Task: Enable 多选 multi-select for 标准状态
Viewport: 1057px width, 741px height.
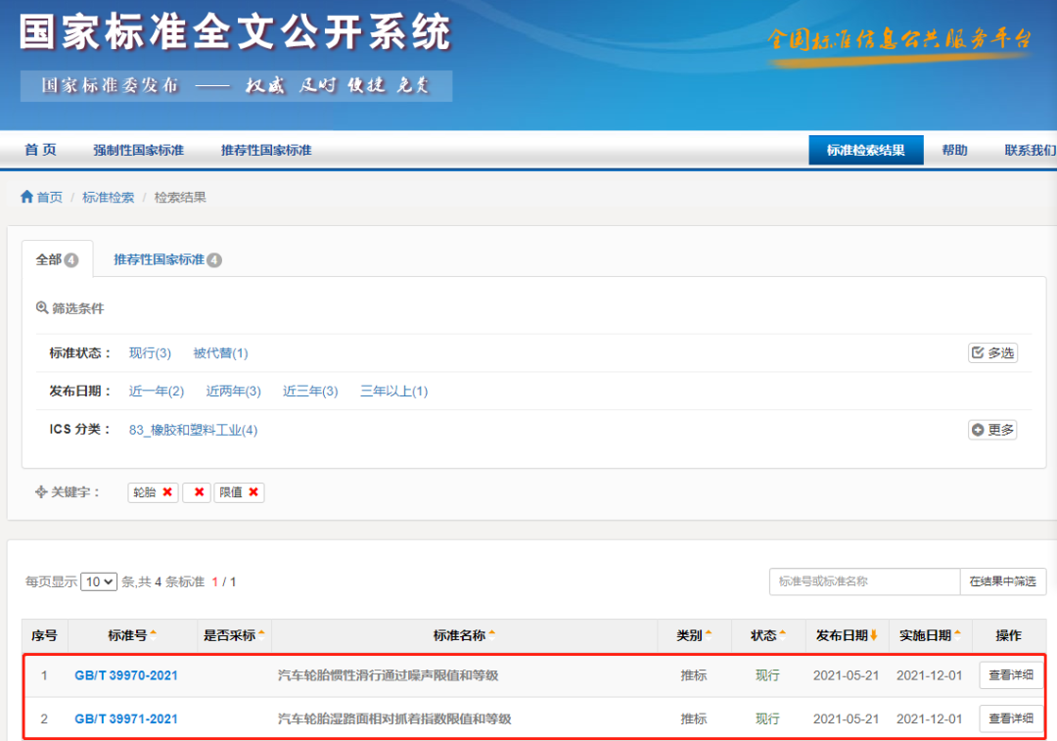Action: (x=993, y=352)
